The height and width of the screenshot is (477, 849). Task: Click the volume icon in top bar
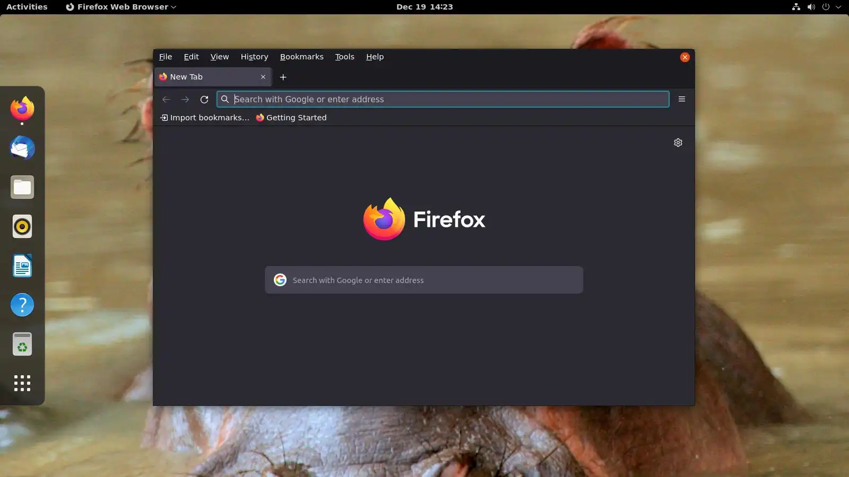tap(811, 7)
